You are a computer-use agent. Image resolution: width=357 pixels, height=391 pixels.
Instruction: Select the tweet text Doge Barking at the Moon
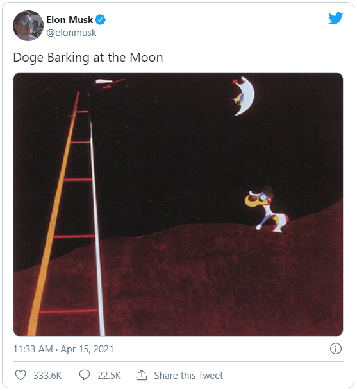pos(88,57)
